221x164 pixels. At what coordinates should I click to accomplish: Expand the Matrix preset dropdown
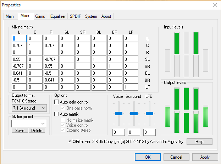29,123
